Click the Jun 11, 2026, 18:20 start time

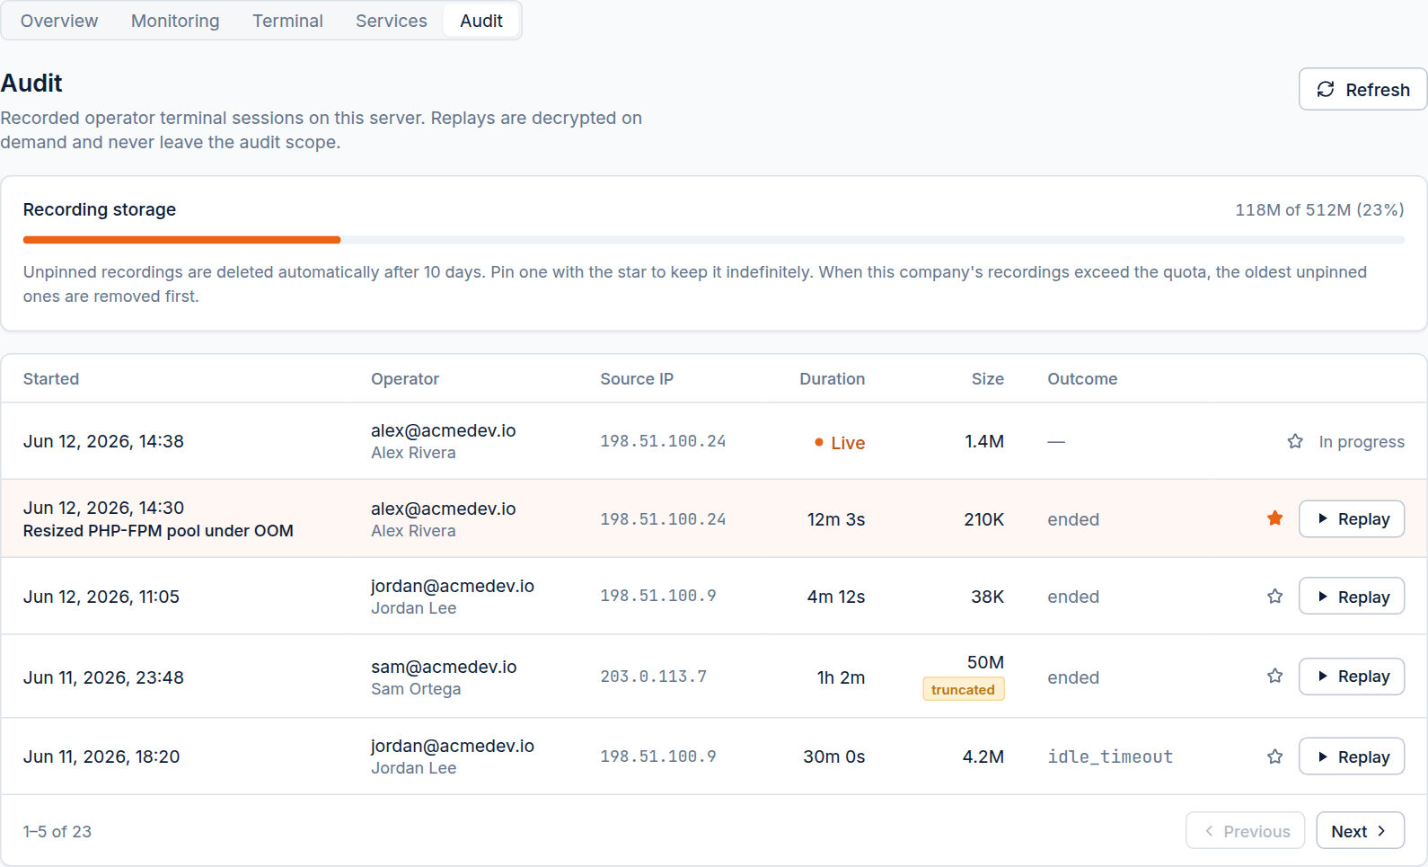[x=101, y=756]
